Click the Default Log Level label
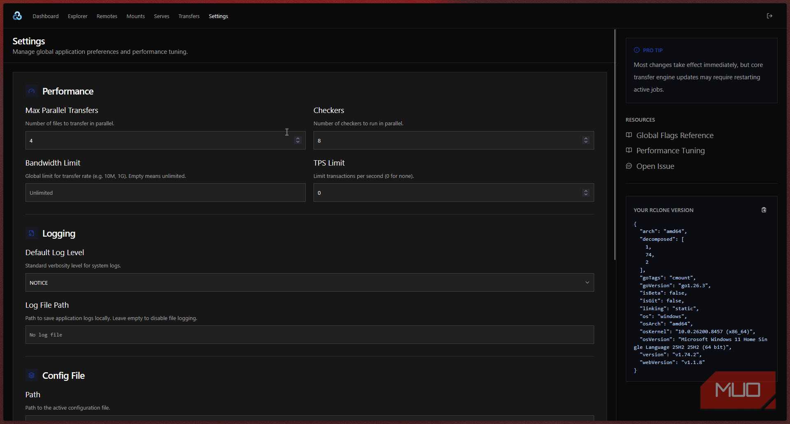The image size is (790, 424). (x=55, y=252)
